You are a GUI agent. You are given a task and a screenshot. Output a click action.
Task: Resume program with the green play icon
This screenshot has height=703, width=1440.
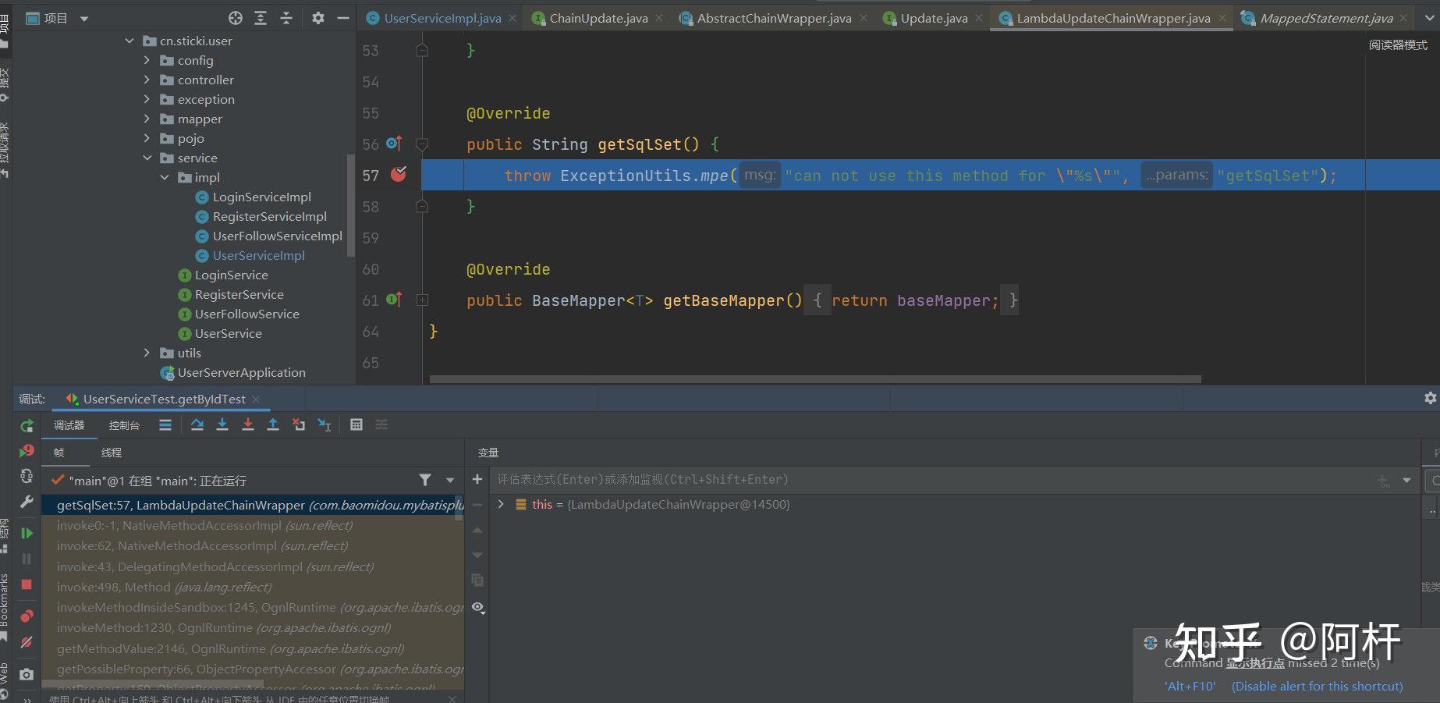27,533
